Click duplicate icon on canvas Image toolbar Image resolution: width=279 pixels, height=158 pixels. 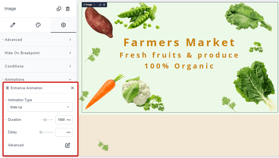100,5
